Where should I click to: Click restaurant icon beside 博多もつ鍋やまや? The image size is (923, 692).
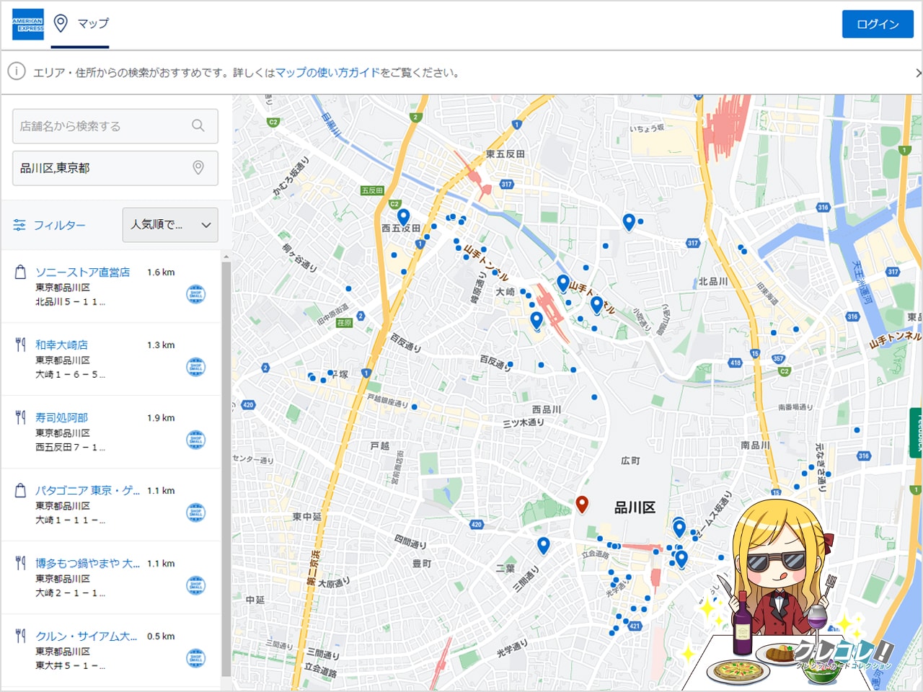(20, 563)
